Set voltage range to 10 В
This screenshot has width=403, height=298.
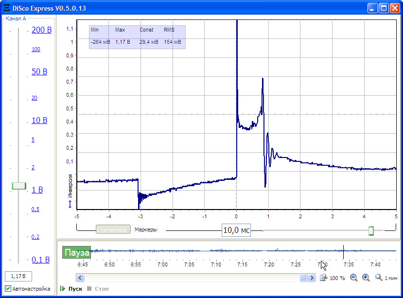pyautogui.click(x=39, y=120)
